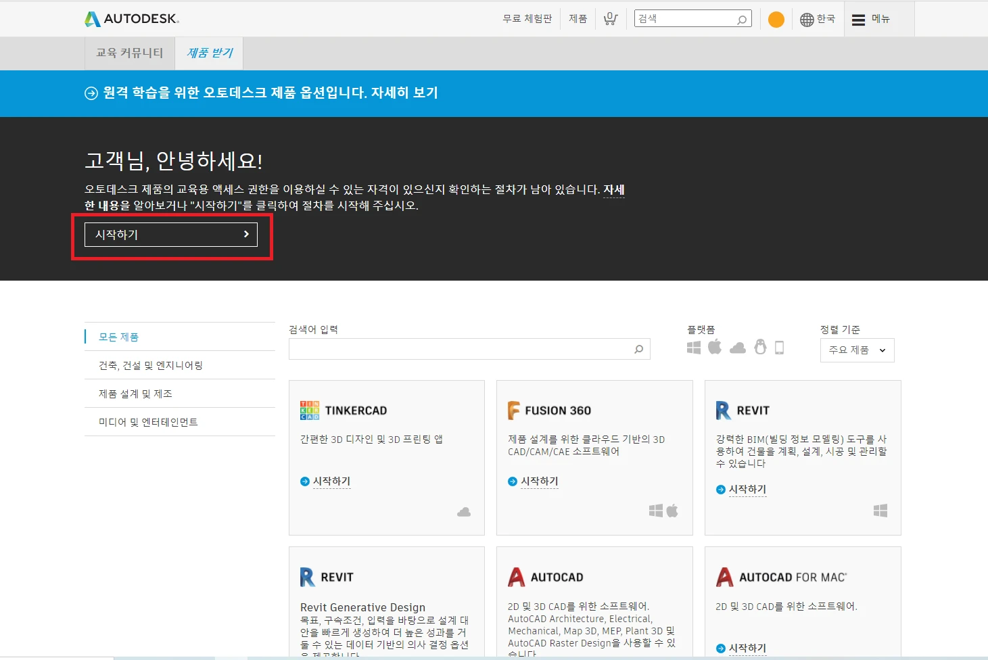This screenshot has width=988, height=660.
Task: Click the Fusion 360 product logo
Action: tap(549, 410)
